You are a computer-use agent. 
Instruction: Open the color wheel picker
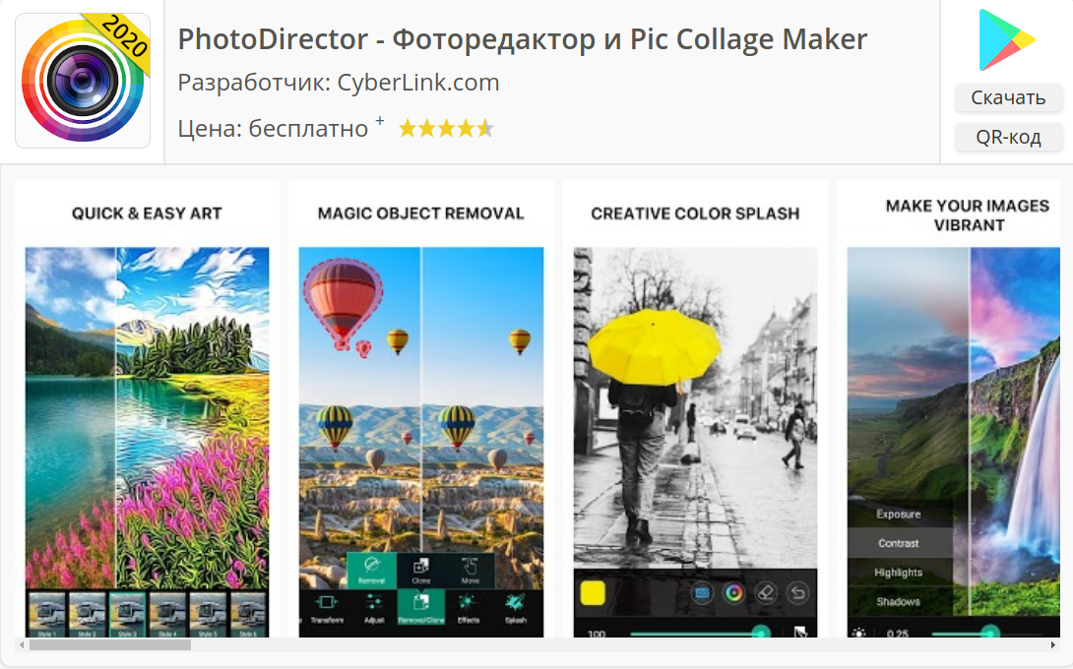pos(734,591)
